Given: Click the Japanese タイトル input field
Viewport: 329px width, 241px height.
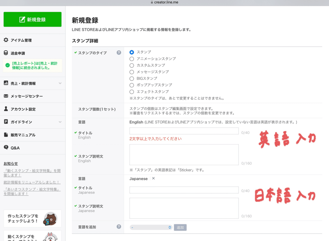Looking at the screenshot, I should pyautogui.click(x=184, y=190).
